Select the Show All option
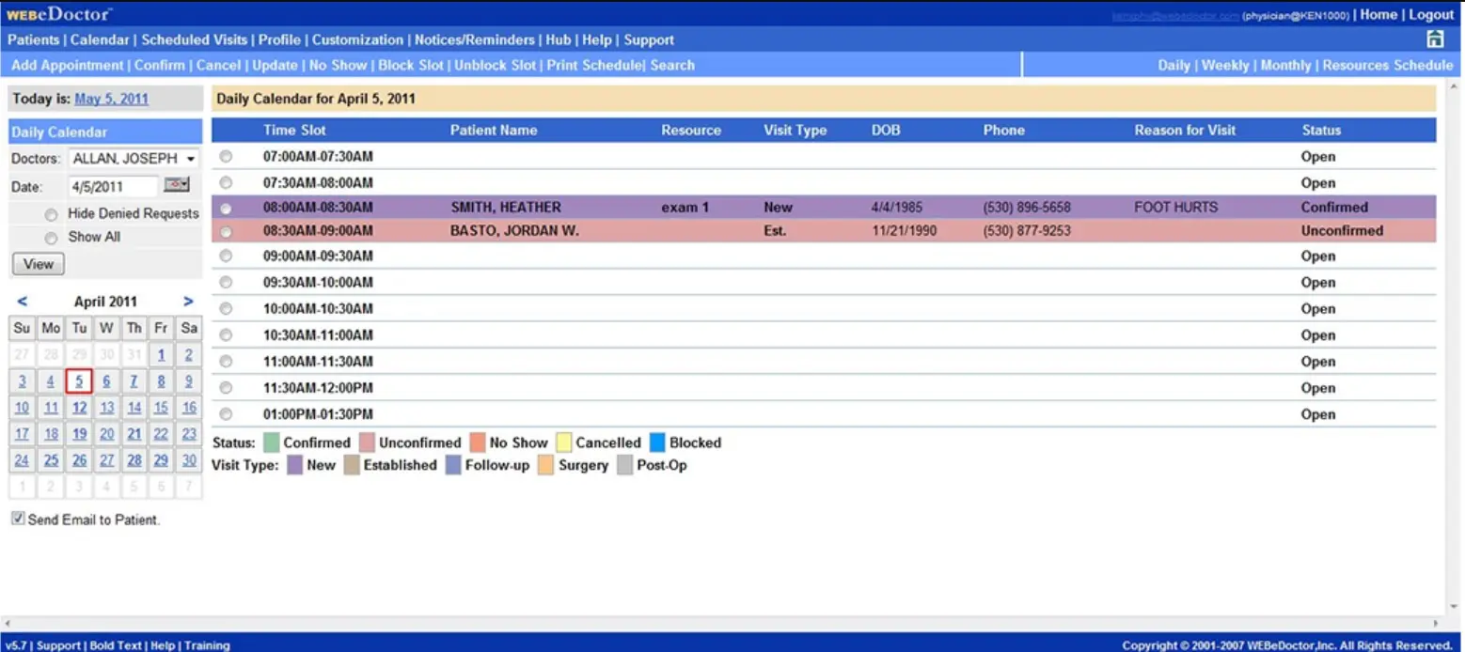The height and width of the screenshot is (652, 1465). pyautogui.click(x=51, y=237)
